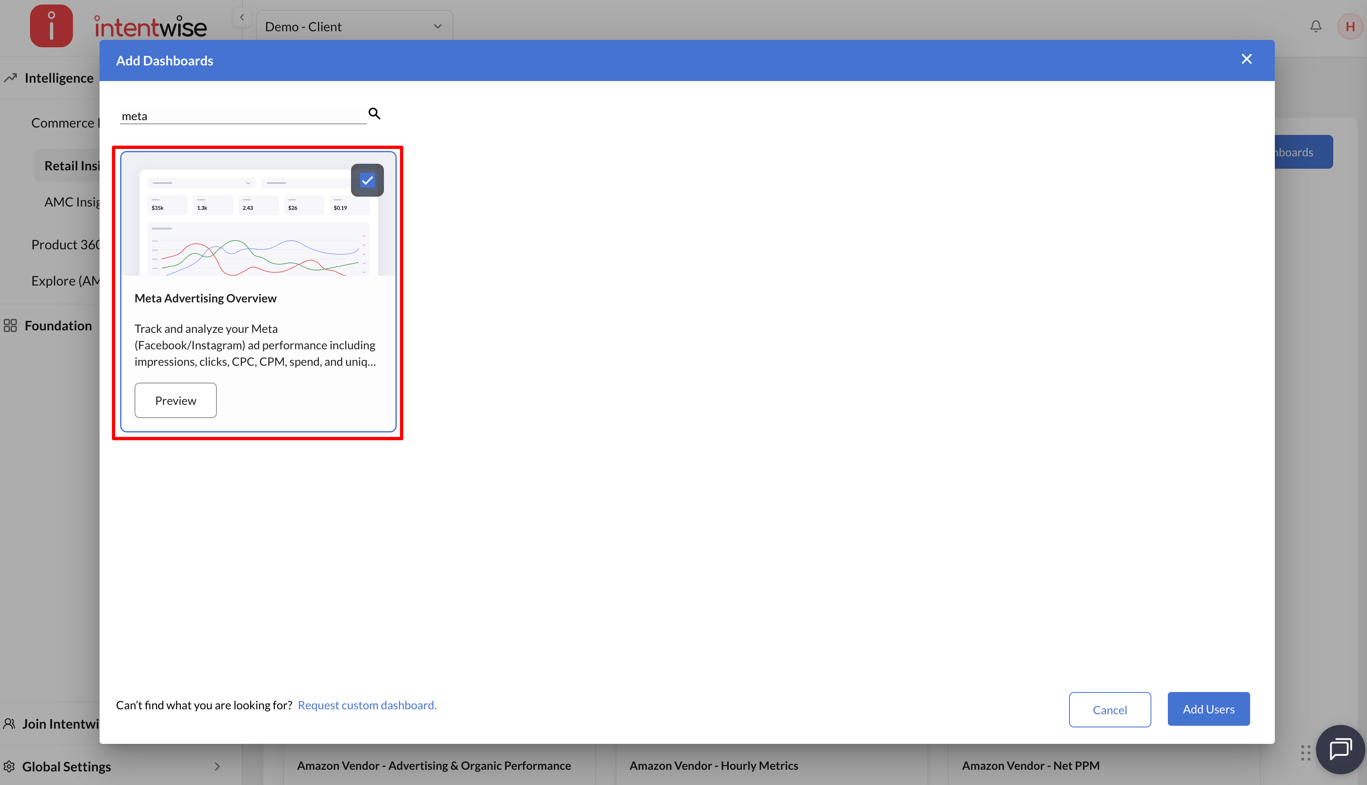
Task: Close the Add Dashboards dialog
Action: (1246, 59)
